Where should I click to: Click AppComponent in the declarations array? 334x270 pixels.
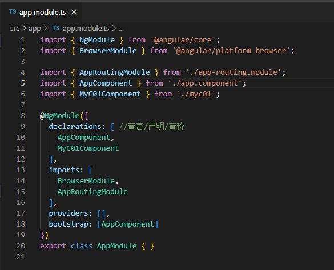click(x=84, y=138)
